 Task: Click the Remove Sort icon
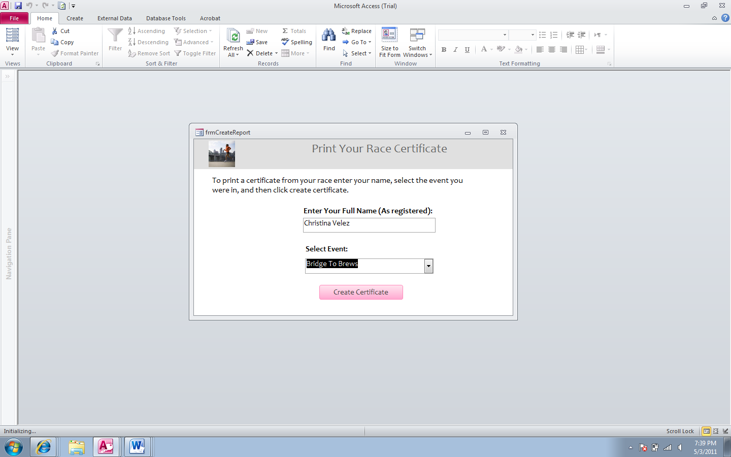click(x=149, y=53)
